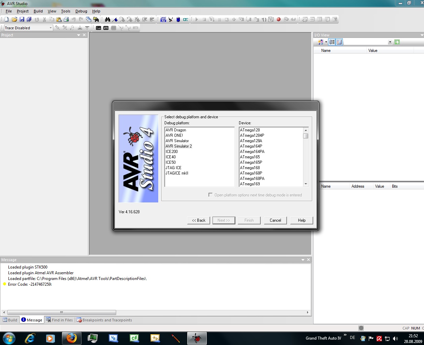Toggle 'Open platform options next time' checkbox
The width and height of the screenshot is (424, 345).
click(x=210, y=195)
